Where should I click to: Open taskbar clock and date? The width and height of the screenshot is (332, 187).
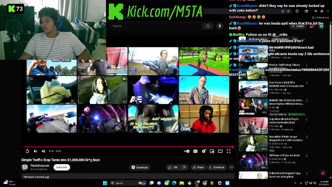click(324, 183)
